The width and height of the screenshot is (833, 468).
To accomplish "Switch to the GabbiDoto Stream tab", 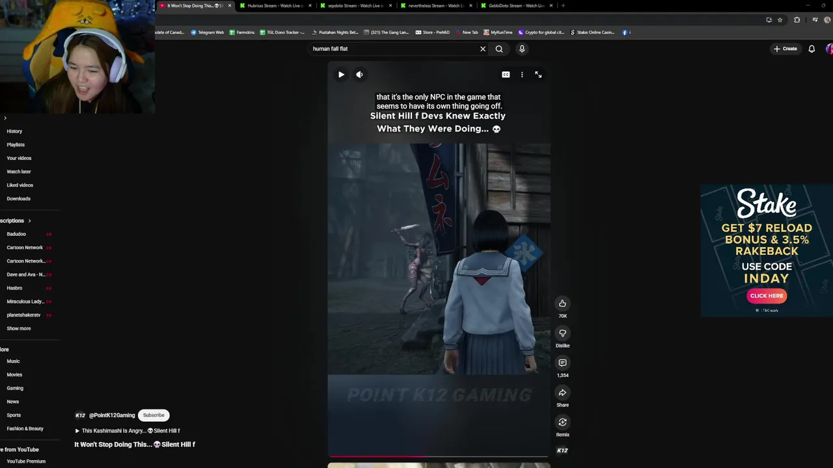I will coord(515,6).
